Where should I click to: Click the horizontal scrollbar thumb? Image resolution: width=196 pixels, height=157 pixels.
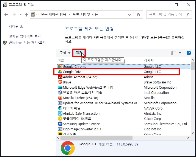coord(96,138)
